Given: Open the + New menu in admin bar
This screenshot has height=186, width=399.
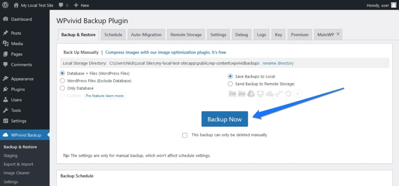Looking at the screenshot, I should click(81, 5).
